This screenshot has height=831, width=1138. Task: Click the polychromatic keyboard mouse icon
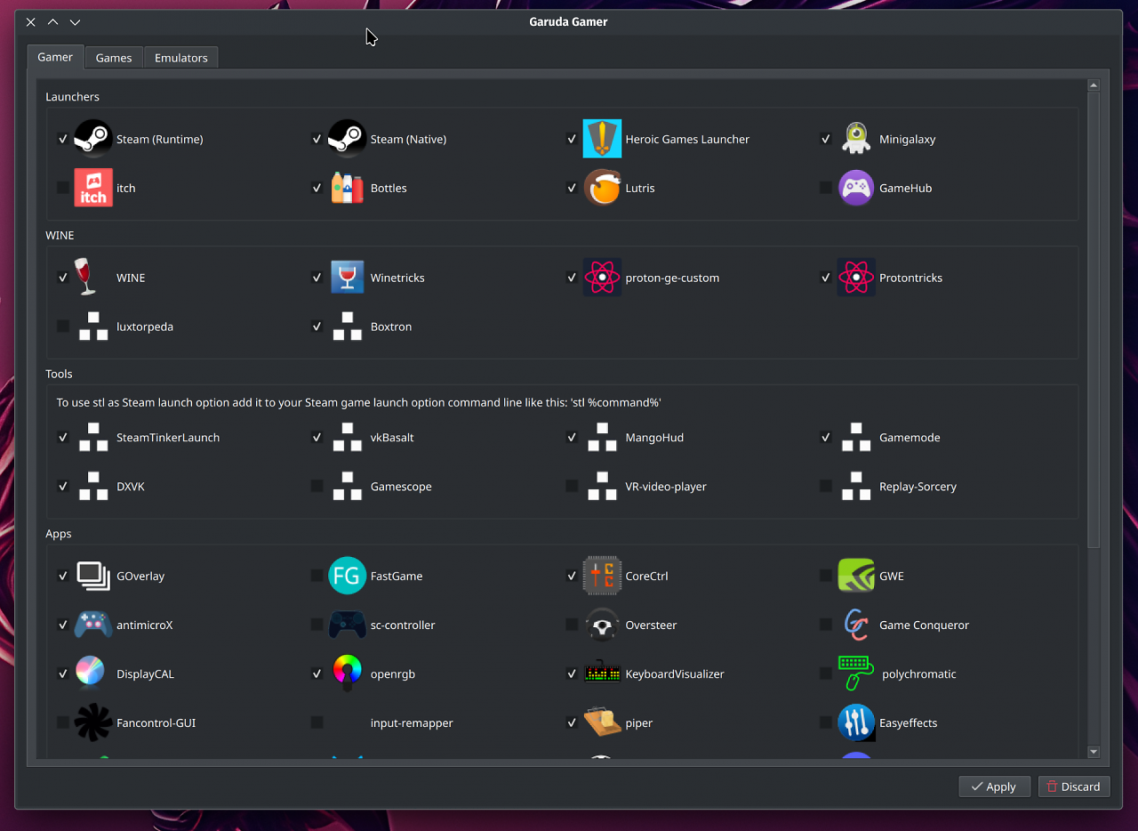[856, 674]
